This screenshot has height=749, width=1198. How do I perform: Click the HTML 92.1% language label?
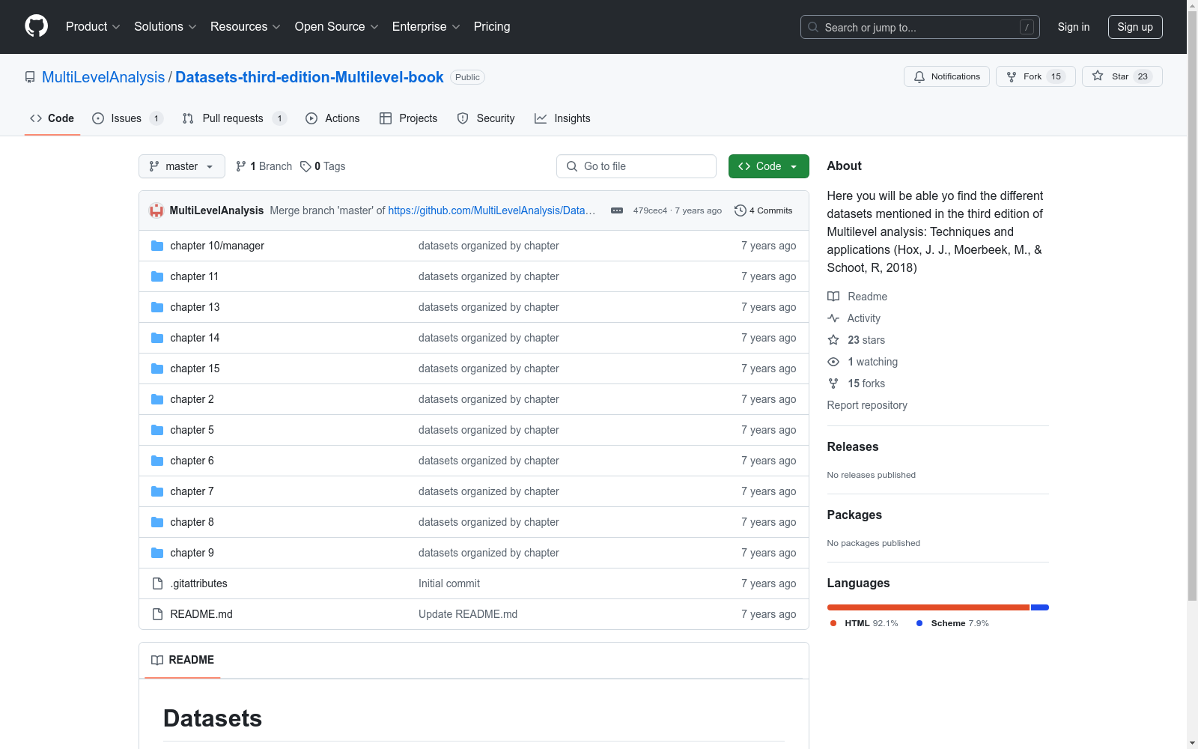[864, 623]
